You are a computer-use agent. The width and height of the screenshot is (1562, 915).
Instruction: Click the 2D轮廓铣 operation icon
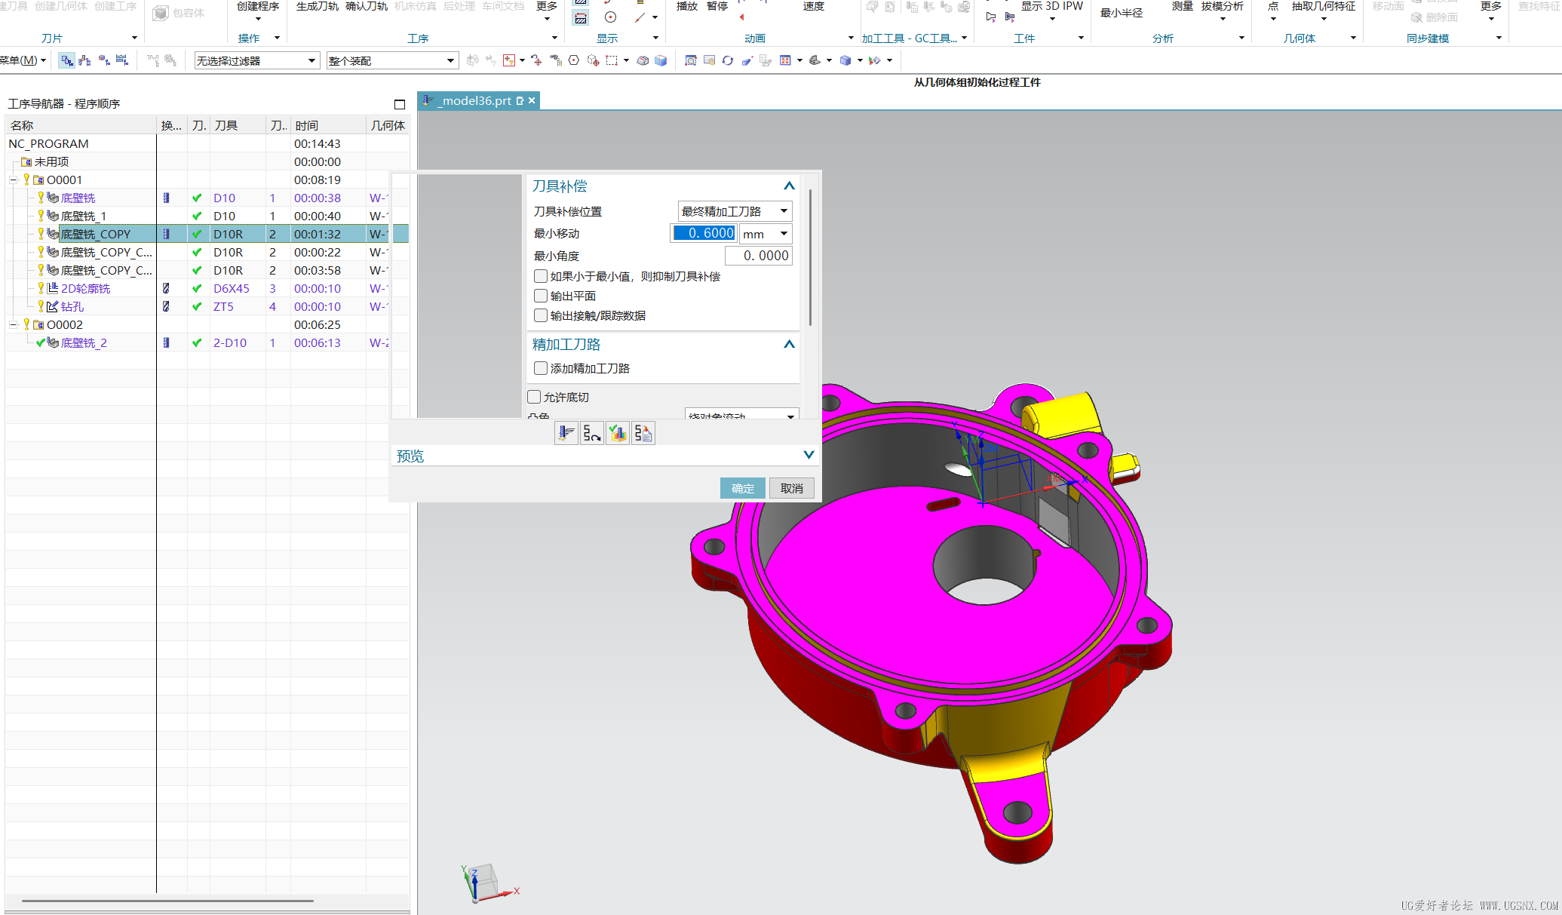pos(53,288)
